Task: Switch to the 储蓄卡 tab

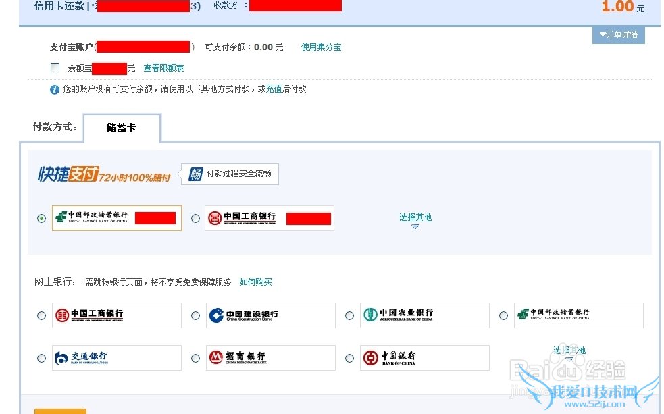Action: coord(122,128)
